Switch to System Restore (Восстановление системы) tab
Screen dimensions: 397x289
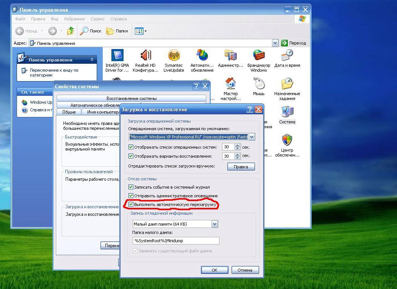tap(131, 98)
